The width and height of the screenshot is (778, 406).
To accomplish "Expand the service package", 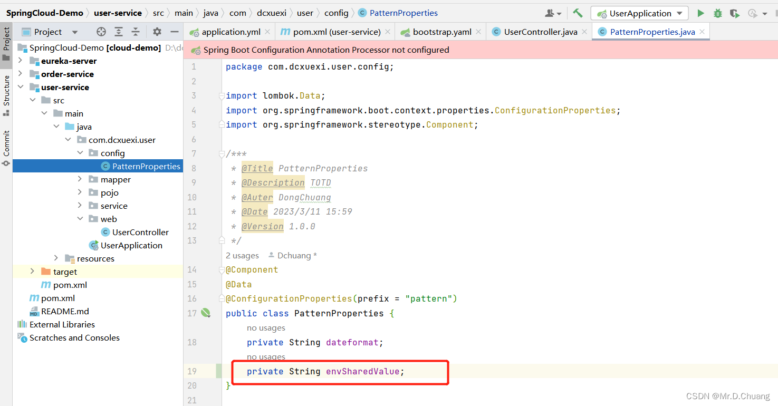I will [80, 206].
